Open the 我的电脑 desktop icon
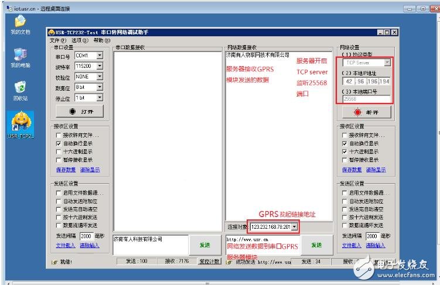 (x=20, y=57)
